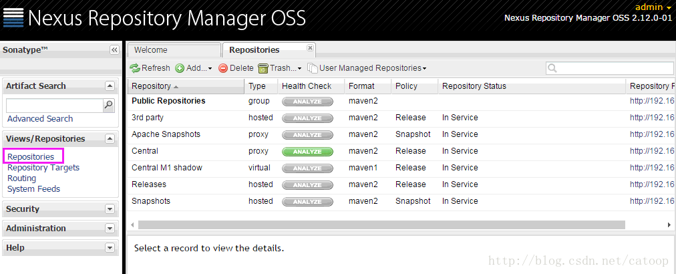The width and height of the screenshot is (676, 274).
Task: Collapse the Sonatype sidebar panel
Action: 114,50
